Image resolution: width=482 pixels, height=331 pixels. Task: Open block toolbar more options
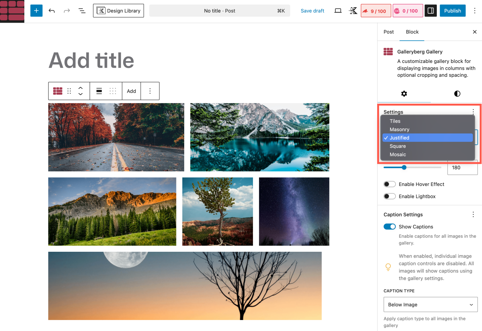click(x=150, y=91)
